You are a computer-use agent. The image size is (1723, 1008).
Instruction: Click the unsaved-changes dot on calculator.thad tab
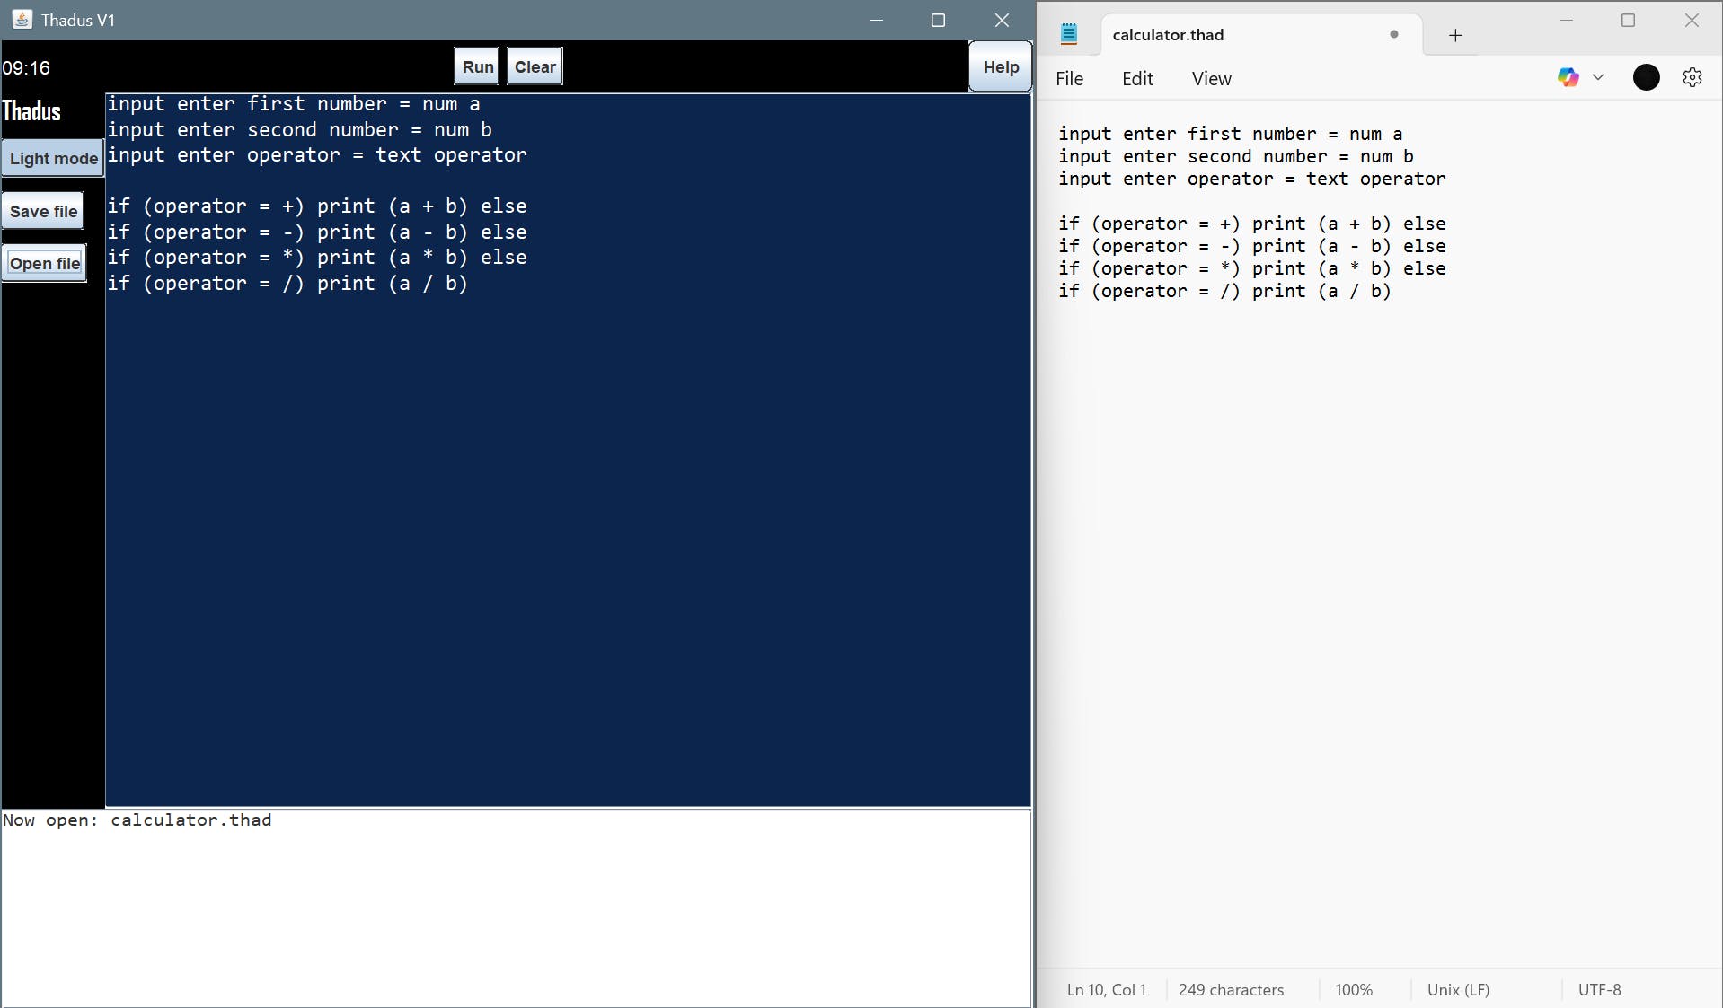pyautogui.click(x=1394, y=34)
